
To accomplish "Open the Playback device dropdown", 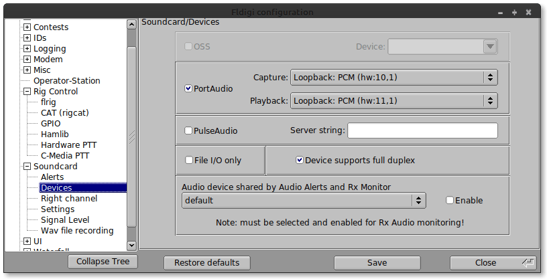I will click(394, 101).
